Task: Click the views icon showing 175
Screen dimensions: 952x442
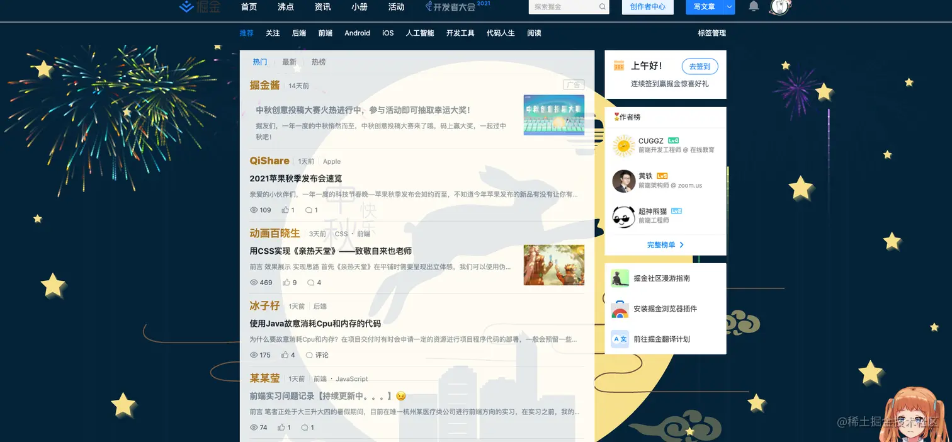Action: point(254,355)
